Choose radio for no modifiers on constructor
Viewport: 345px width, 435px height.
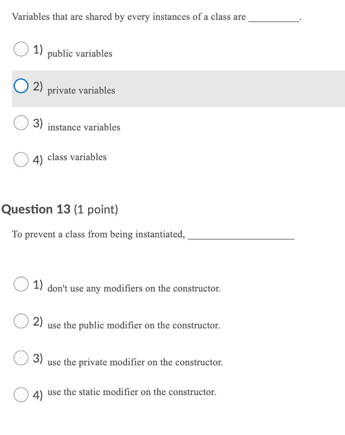coord(21,284)
